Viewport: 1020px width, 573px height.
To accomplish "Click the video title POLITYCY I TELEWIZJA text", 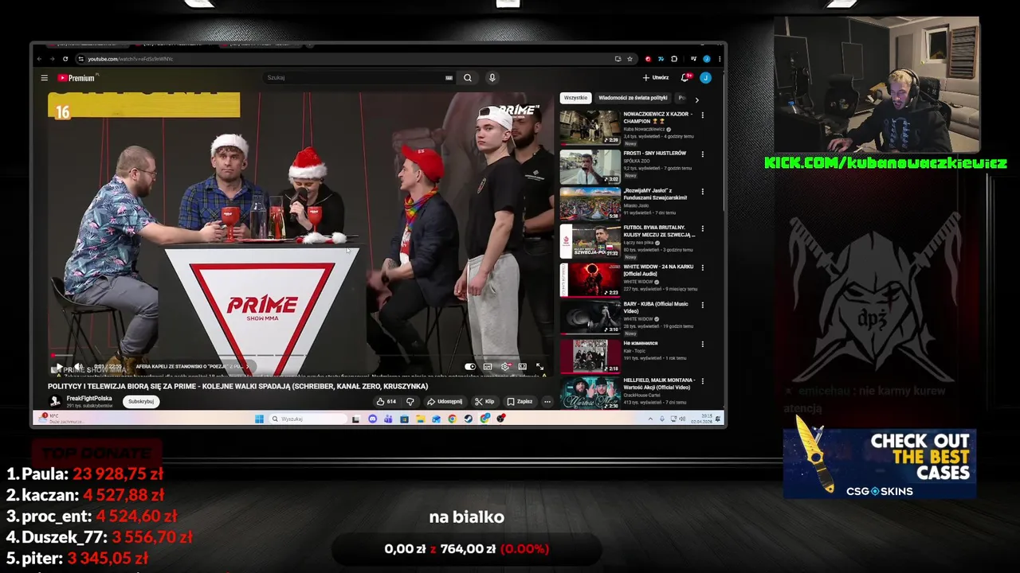I will coord(237,387).
